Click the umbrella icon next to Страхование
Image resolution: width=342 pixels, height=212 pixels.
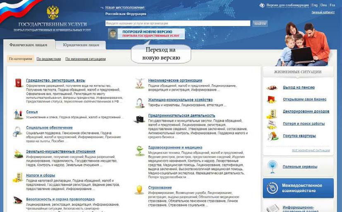140,190
